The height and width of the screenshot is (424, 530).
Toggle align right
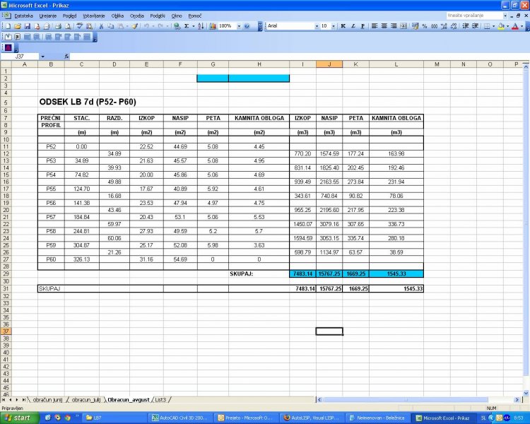point(394,26)
